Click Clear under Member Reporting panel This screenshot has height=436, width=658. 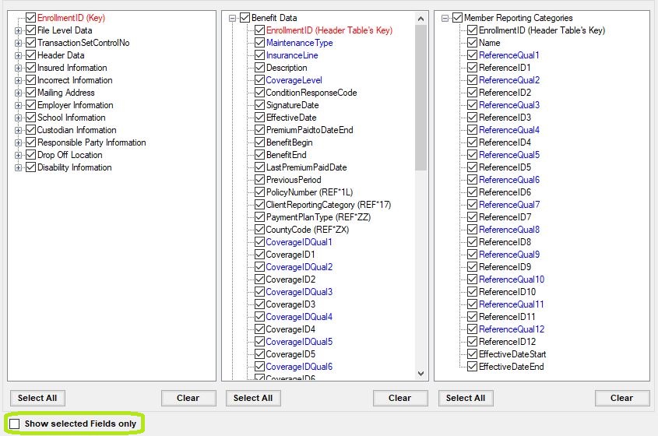(622, 398)
